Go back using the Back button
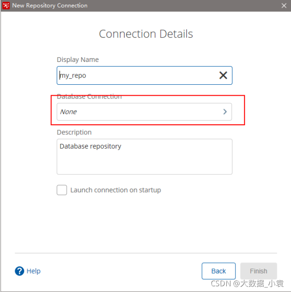Viewport: 291px width, 292px height. pos(219,271)
